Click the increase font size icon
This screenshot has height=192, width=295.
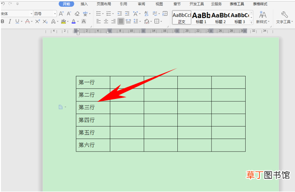(x=61, y=14)
